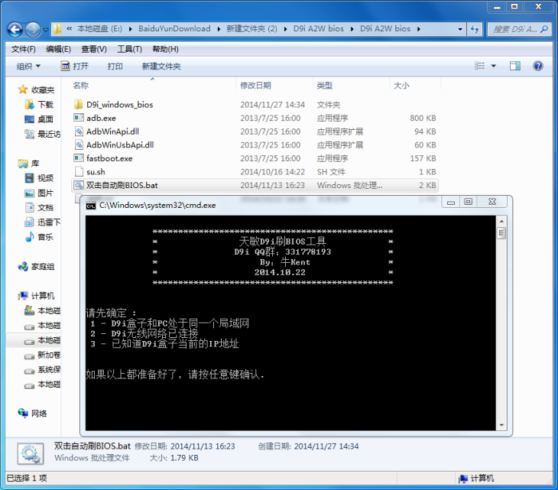The image size is (558, 490).
Task: Toggle the preview pane icon
Action: (515, 66)
